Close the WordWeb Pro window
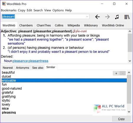 (126, 4)
